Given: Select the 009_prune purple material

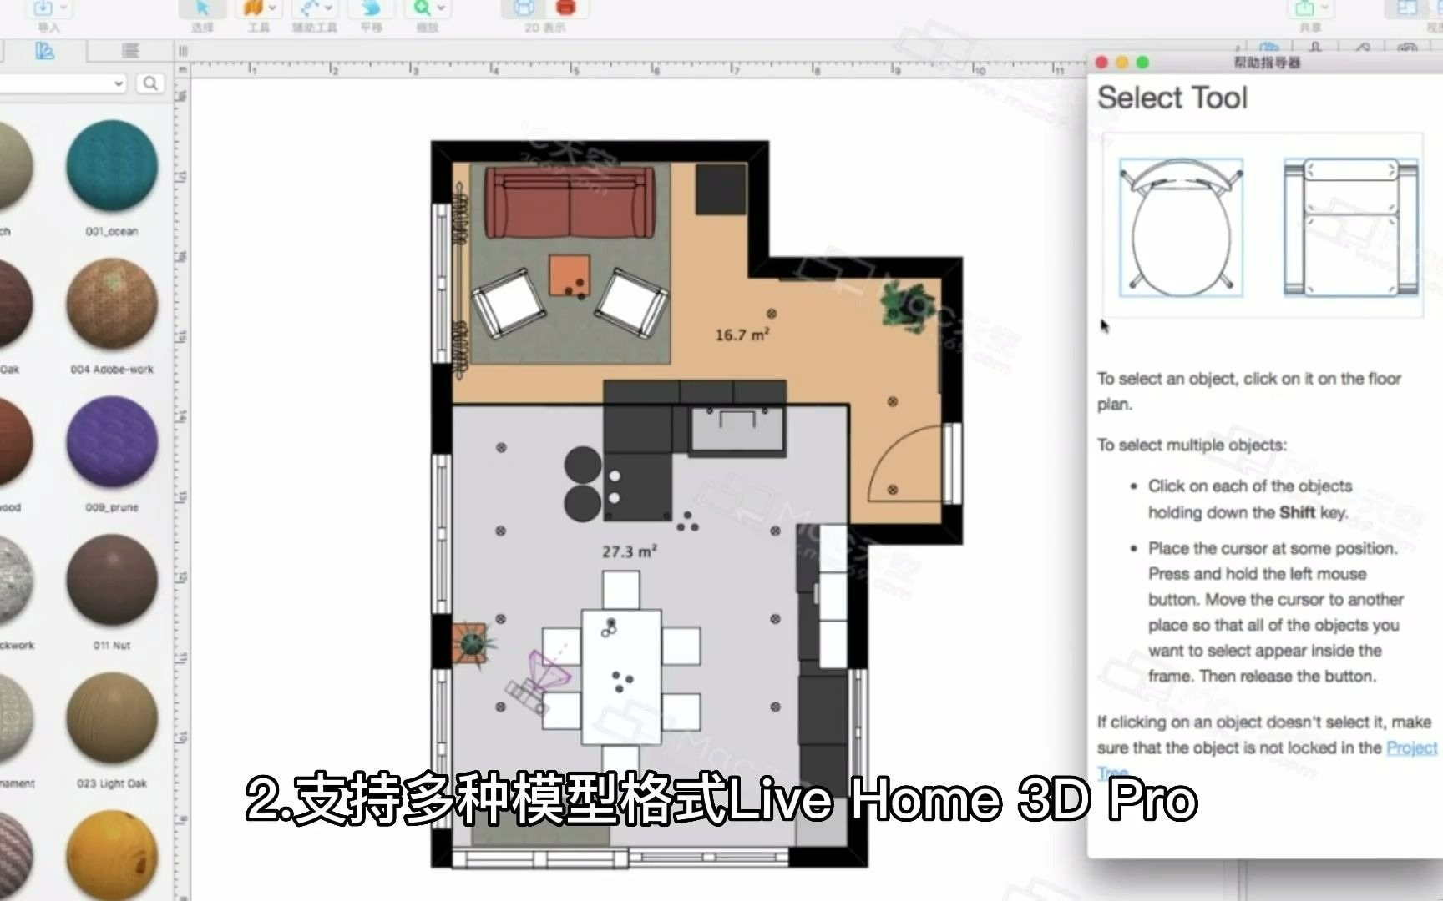Looking at the screenshot, I should (112, 442).
